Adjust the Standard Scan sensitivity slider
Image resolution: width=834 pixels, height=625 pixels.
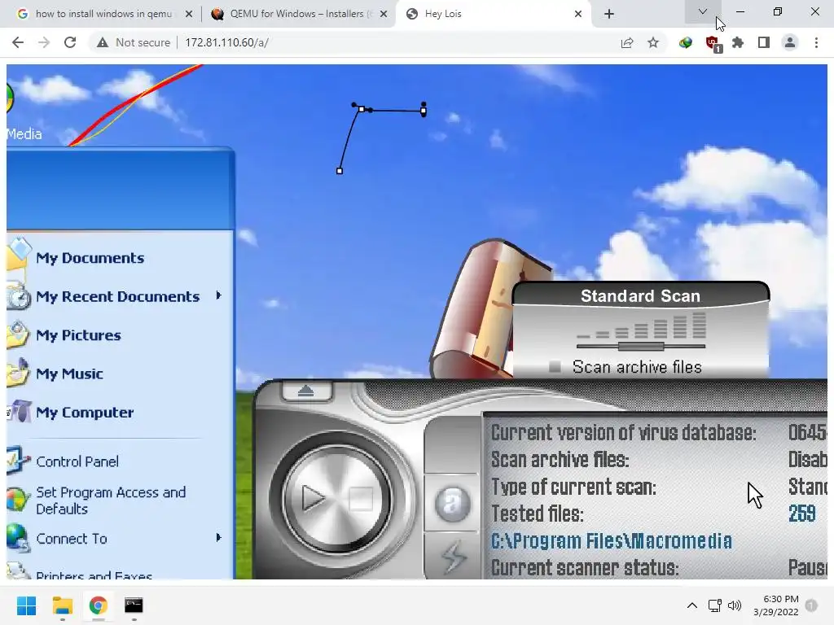click(641, 346)
